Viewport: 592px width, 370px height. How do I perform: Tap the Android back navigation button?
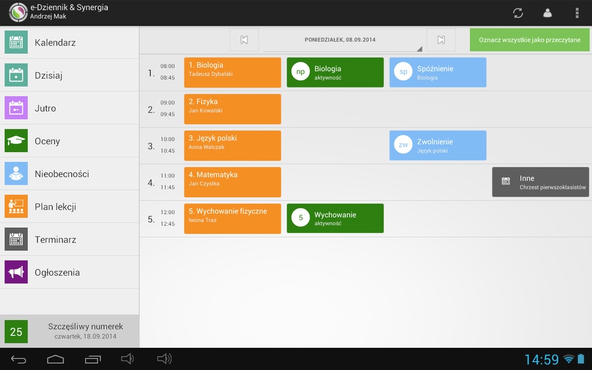pyautogui.click(x=18, y=359)
